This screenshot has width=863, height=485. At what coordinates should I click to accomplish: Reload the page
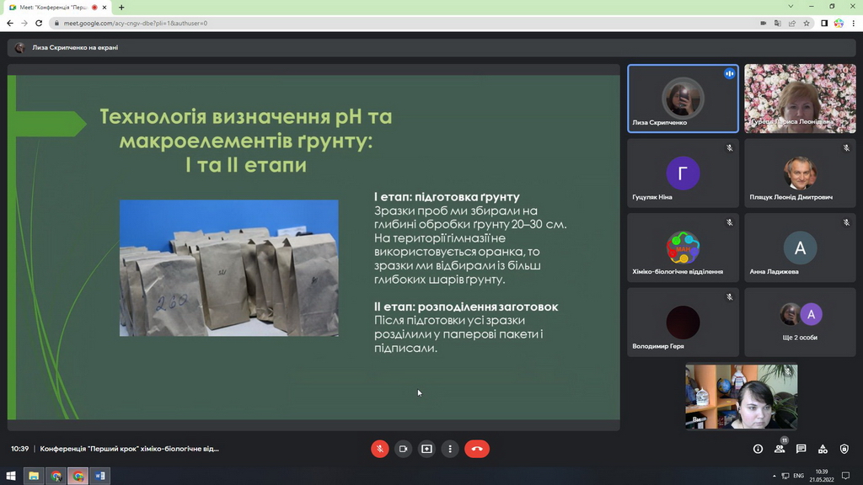coord(39,23)
